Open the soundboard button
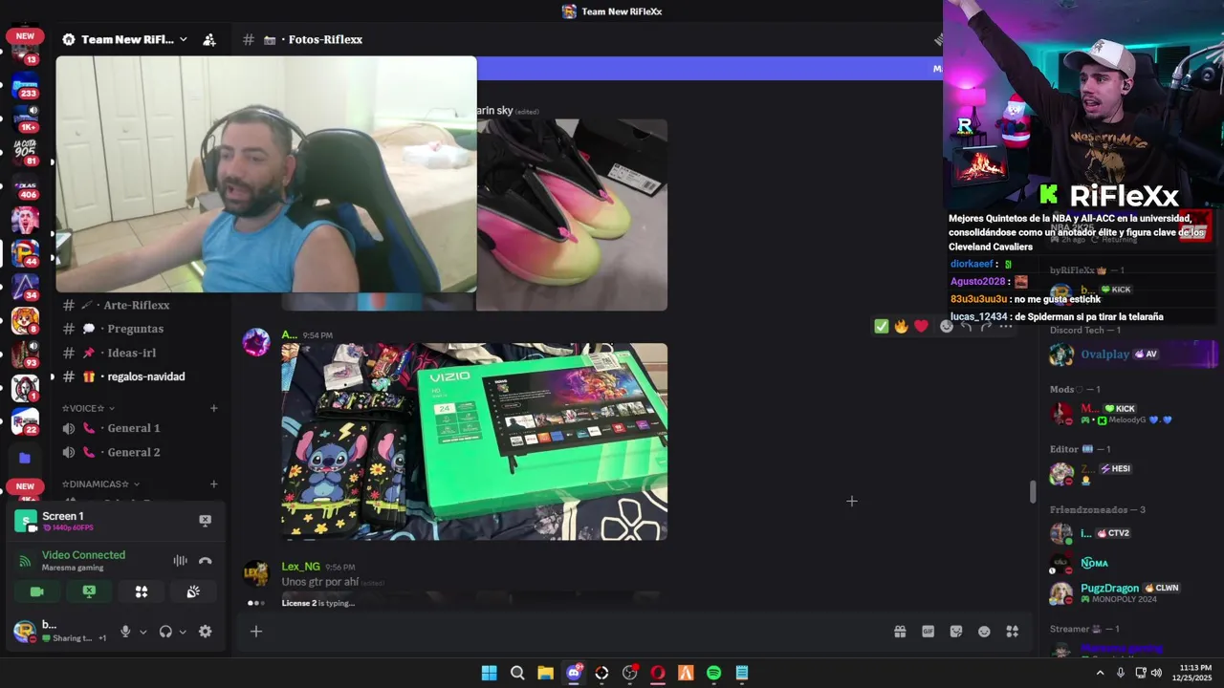The height and width of the screenshot is (688, 1224). pyautogui.click(x=193, y=591)
